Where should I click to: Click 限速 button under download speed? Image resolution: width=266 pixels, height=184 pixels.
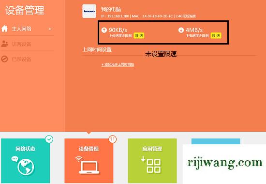(x=216, y=35)
